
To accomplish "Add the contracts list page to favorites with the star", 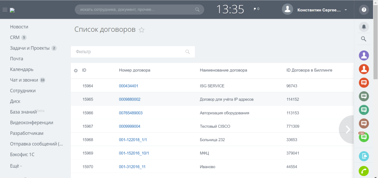I will [x=141, y=30].
